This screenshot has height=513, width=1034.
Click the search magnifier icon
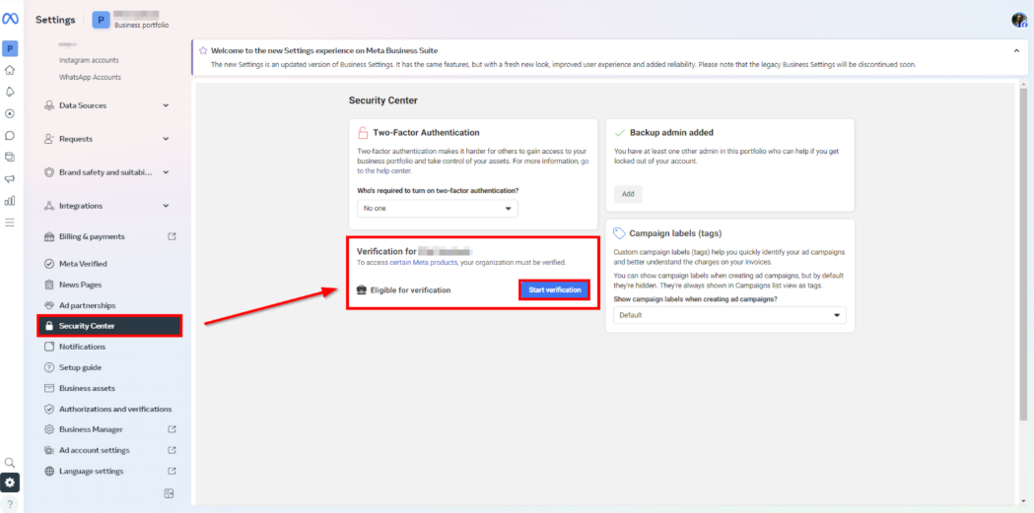pyautogui.click(x=10, y=462)
